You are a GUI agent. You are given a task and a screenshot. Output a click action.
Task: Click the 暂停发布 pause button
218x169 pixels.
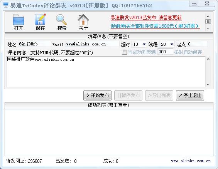(x=128, y=95)
